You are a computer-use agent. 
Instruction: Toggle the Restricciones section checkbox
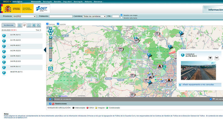tap(50, 104)
